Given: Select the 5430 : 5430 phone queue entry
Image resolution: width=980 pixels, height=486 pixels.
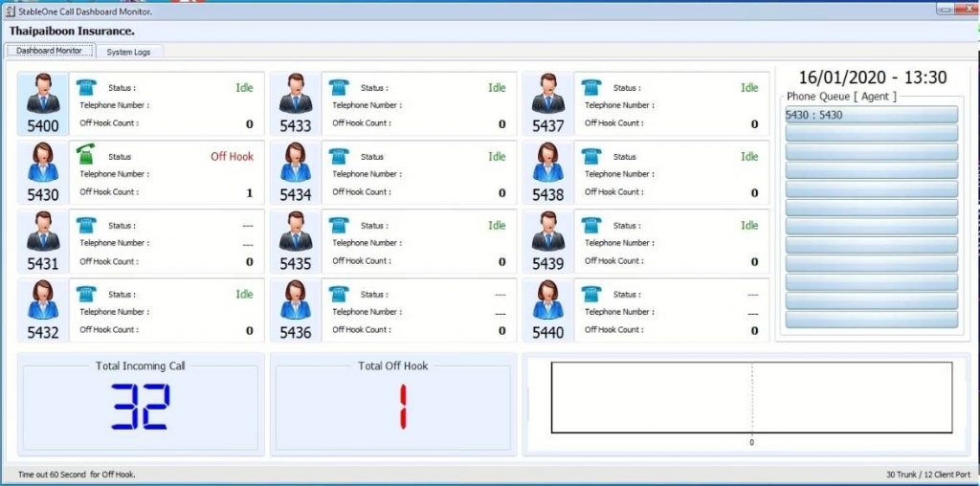Looking at the screenshot, I should point(871,115).
